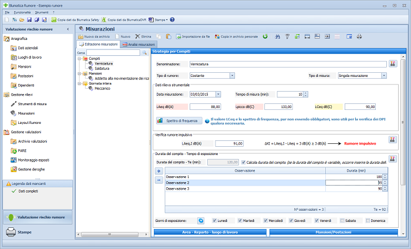
Task: Uncheck the Lunedì checkbox
Action: coord(214,220)
